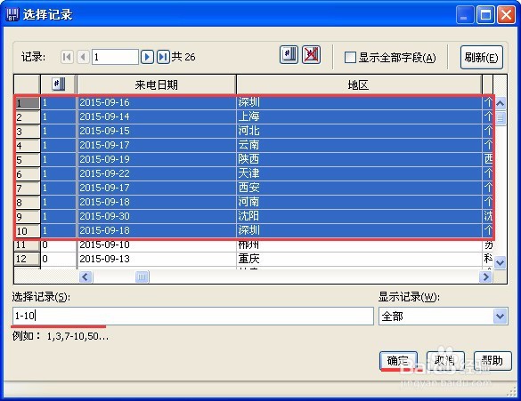Click region cell 云南

point(359,146)
